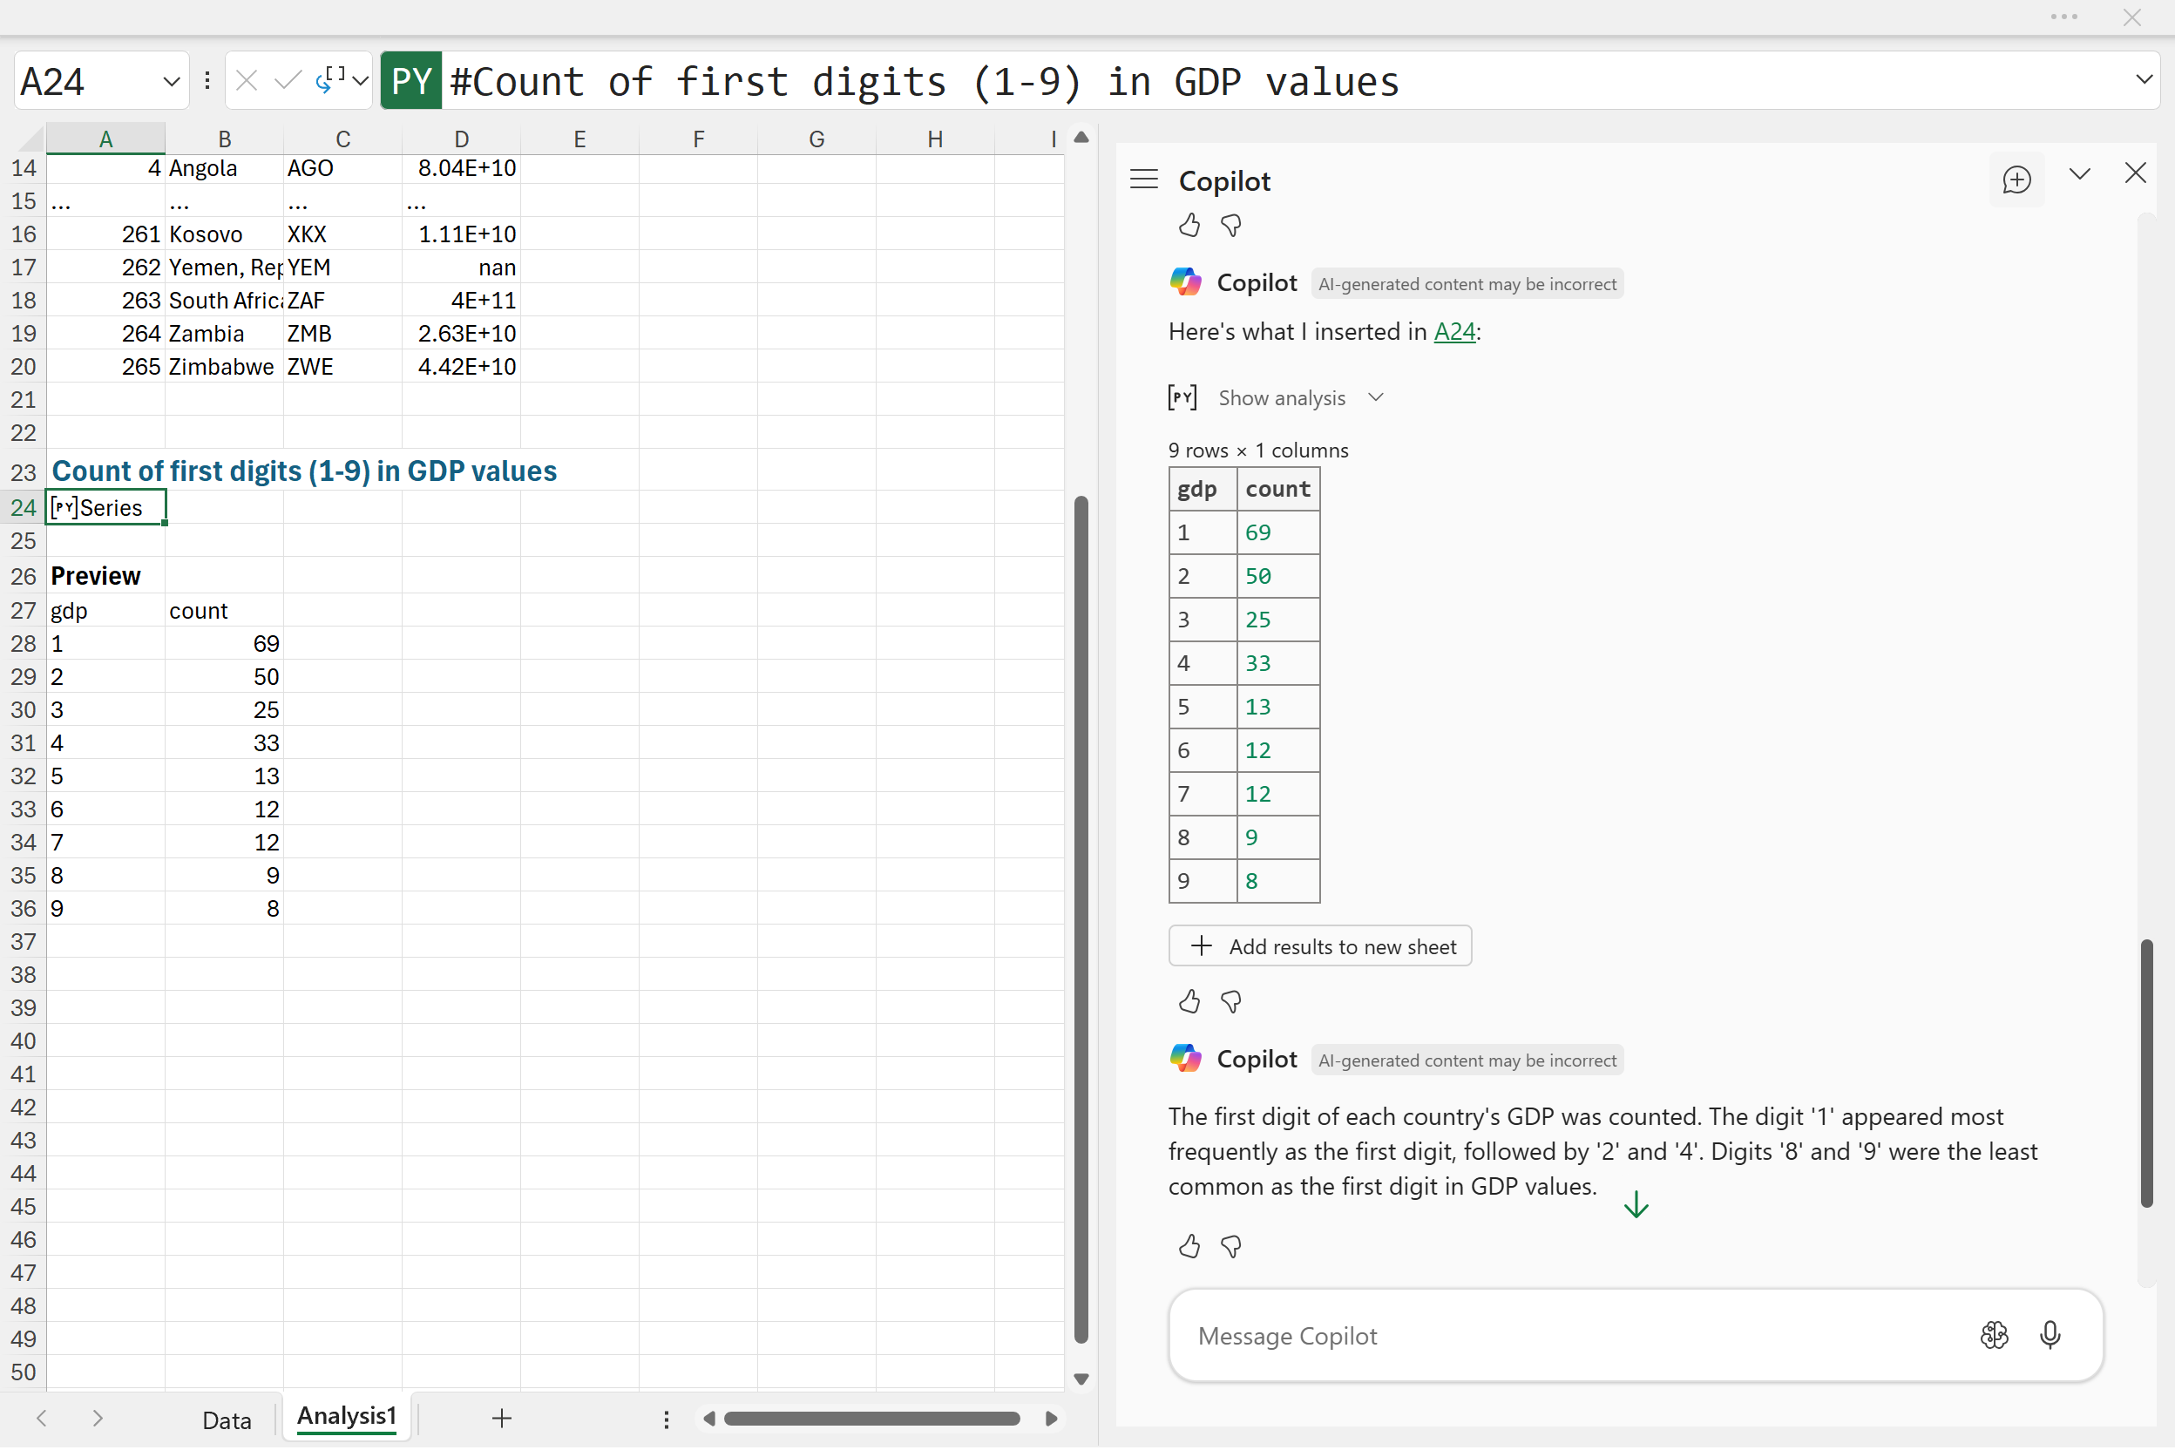
Task: Click the scroll-to-bottom green arrow icon
Action: tap(1636, 1205)
